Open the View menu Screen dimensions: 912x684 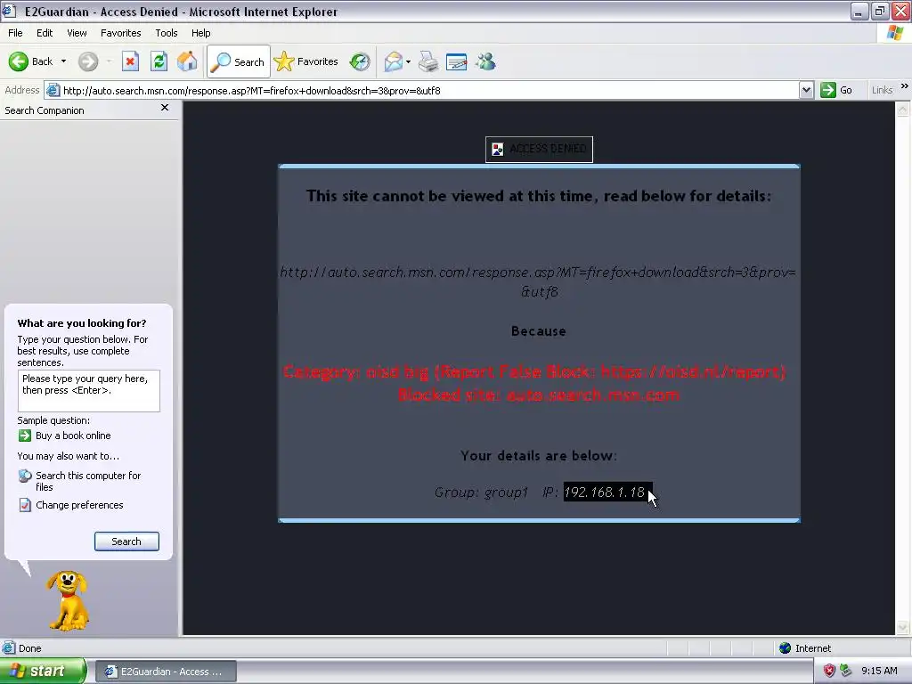click(x=77, y=33)
